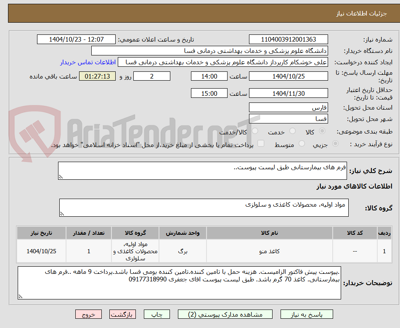The width and height of the screenshot is (400, 328).
Task: Select the متوسط purchase type radio
Action: [302, 143]
